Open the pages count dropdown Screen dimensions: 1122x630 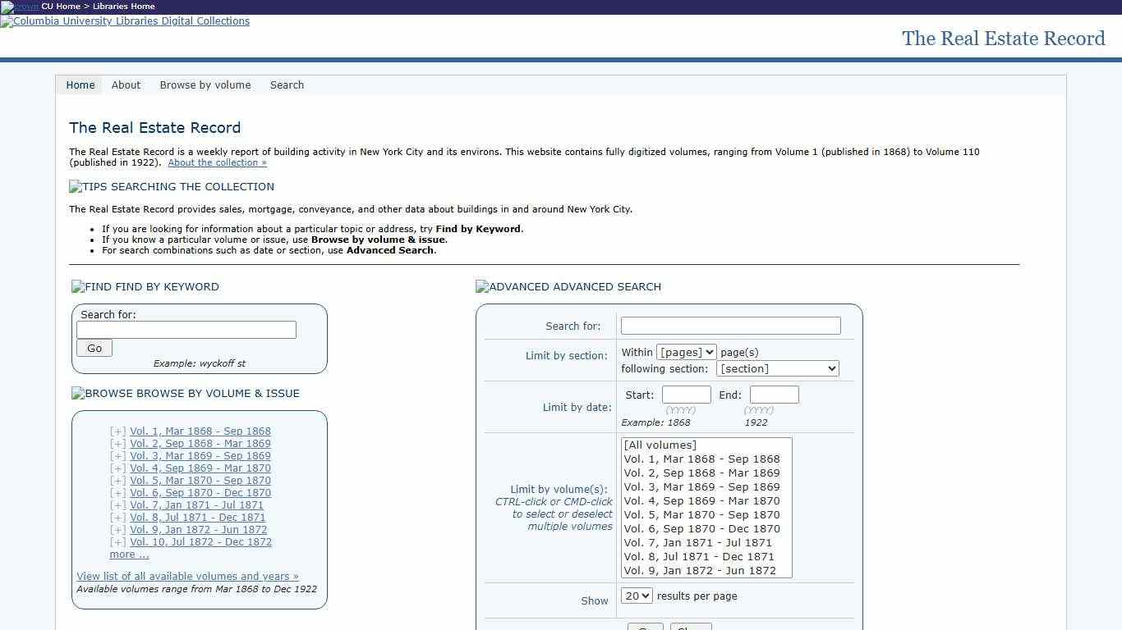(686, 352)
